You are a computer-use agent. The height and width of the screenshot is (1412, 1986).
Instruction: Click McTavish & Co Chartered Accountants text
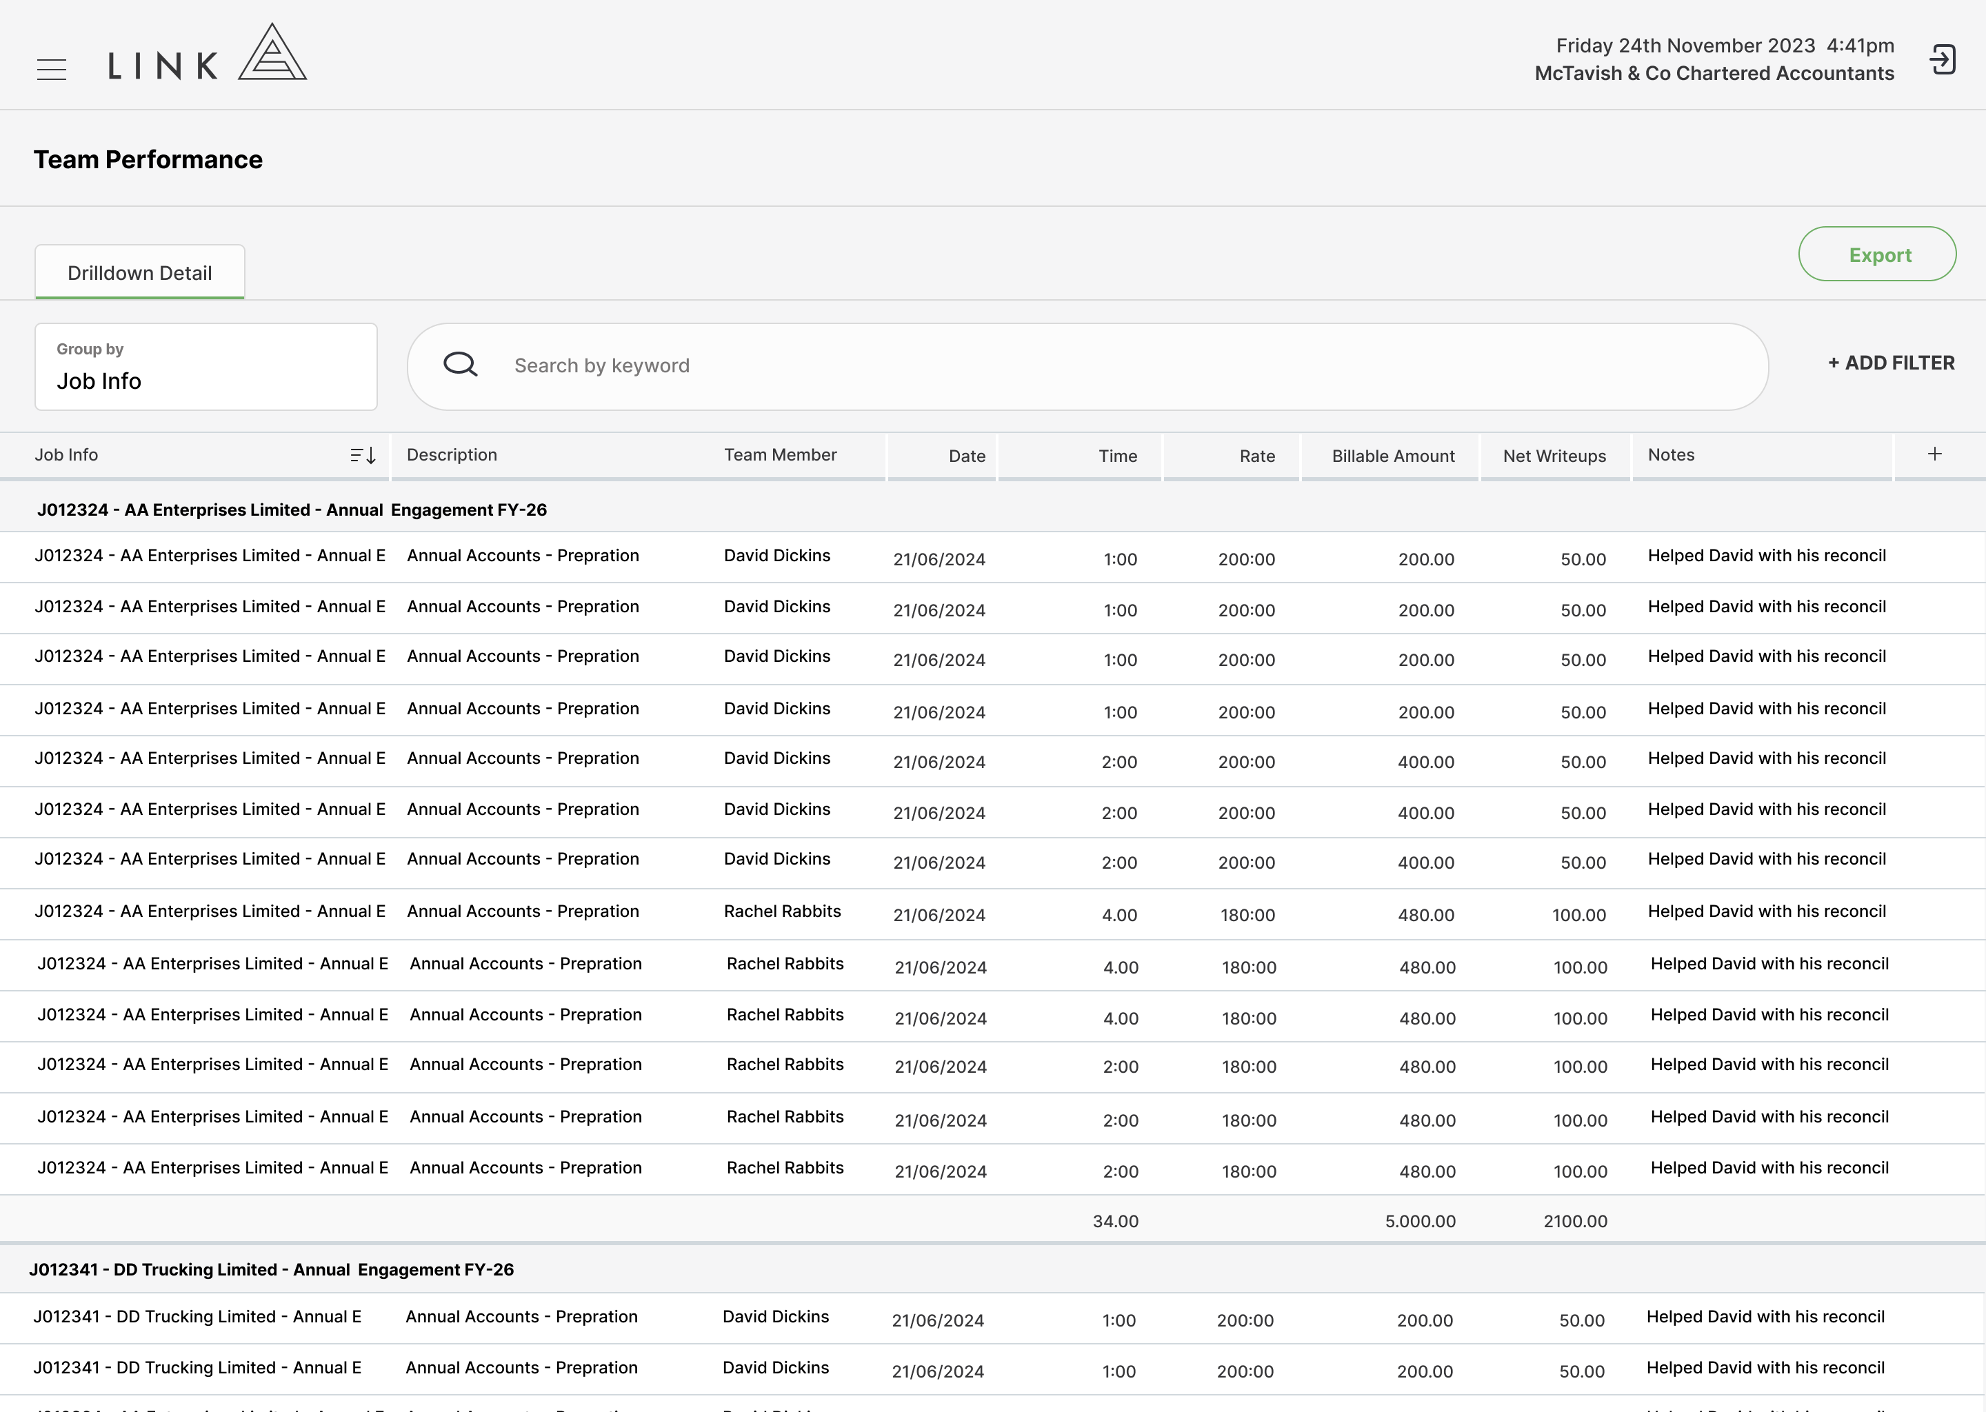1714,73
